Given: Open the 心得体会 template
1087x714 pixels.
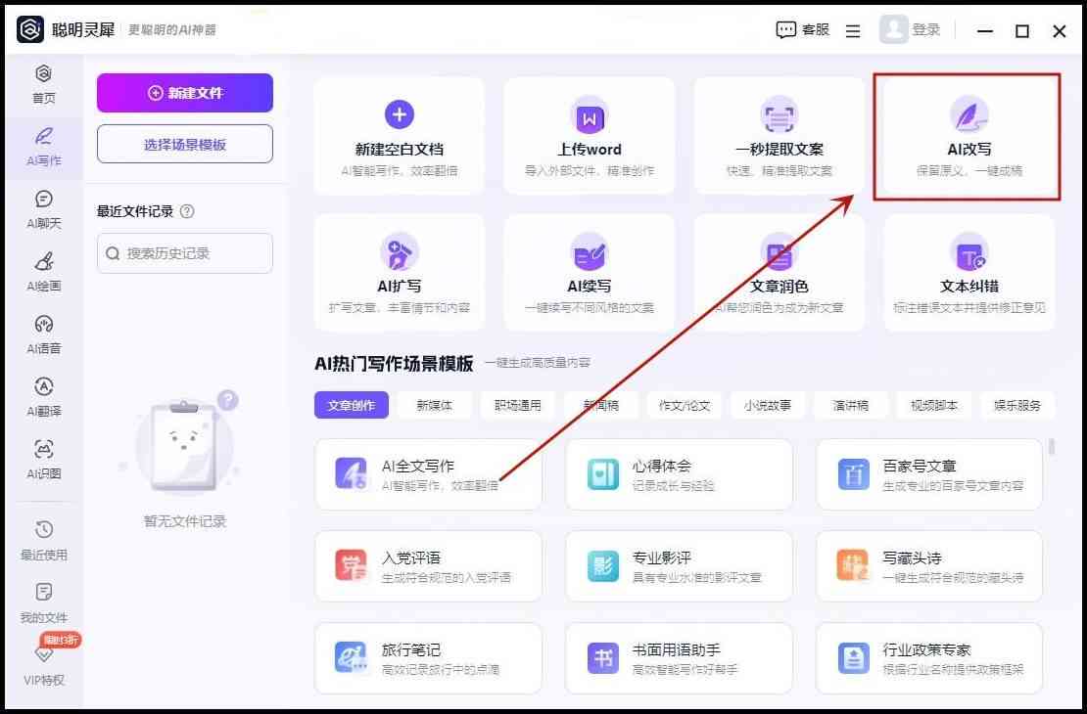Looking at the screenshot, I should coord(679,474).
